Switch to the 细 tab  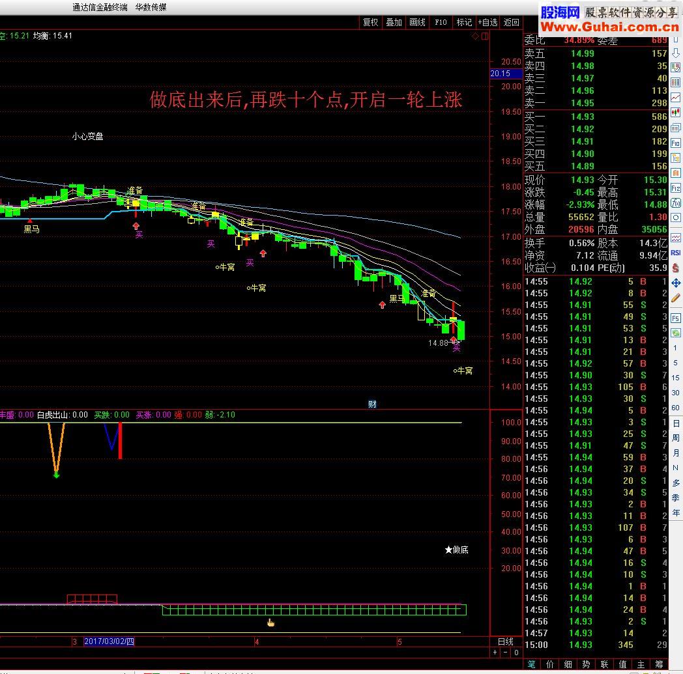click(568, 664)
